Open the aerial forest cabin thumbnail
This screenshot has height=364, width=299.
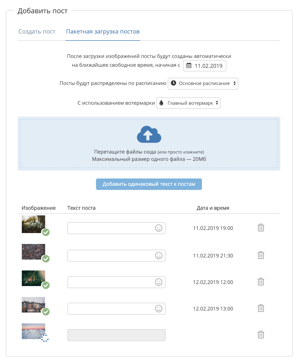33,278
